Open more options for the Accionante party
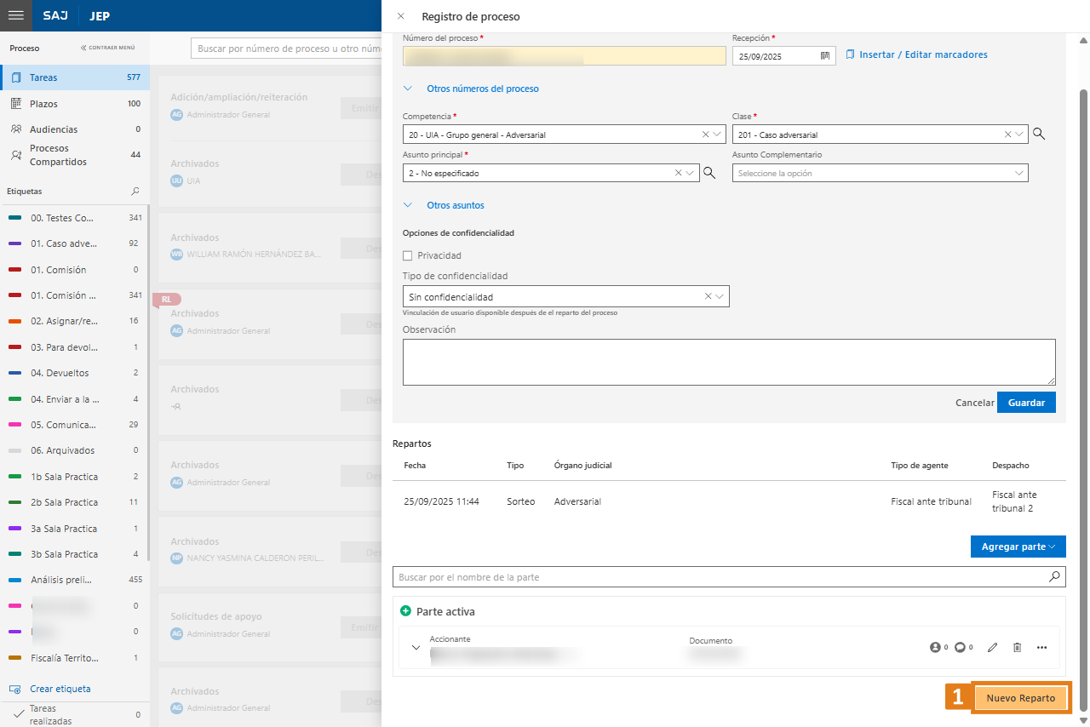Viewport: 1090px width, 727px height. [x=1041, y=648]
